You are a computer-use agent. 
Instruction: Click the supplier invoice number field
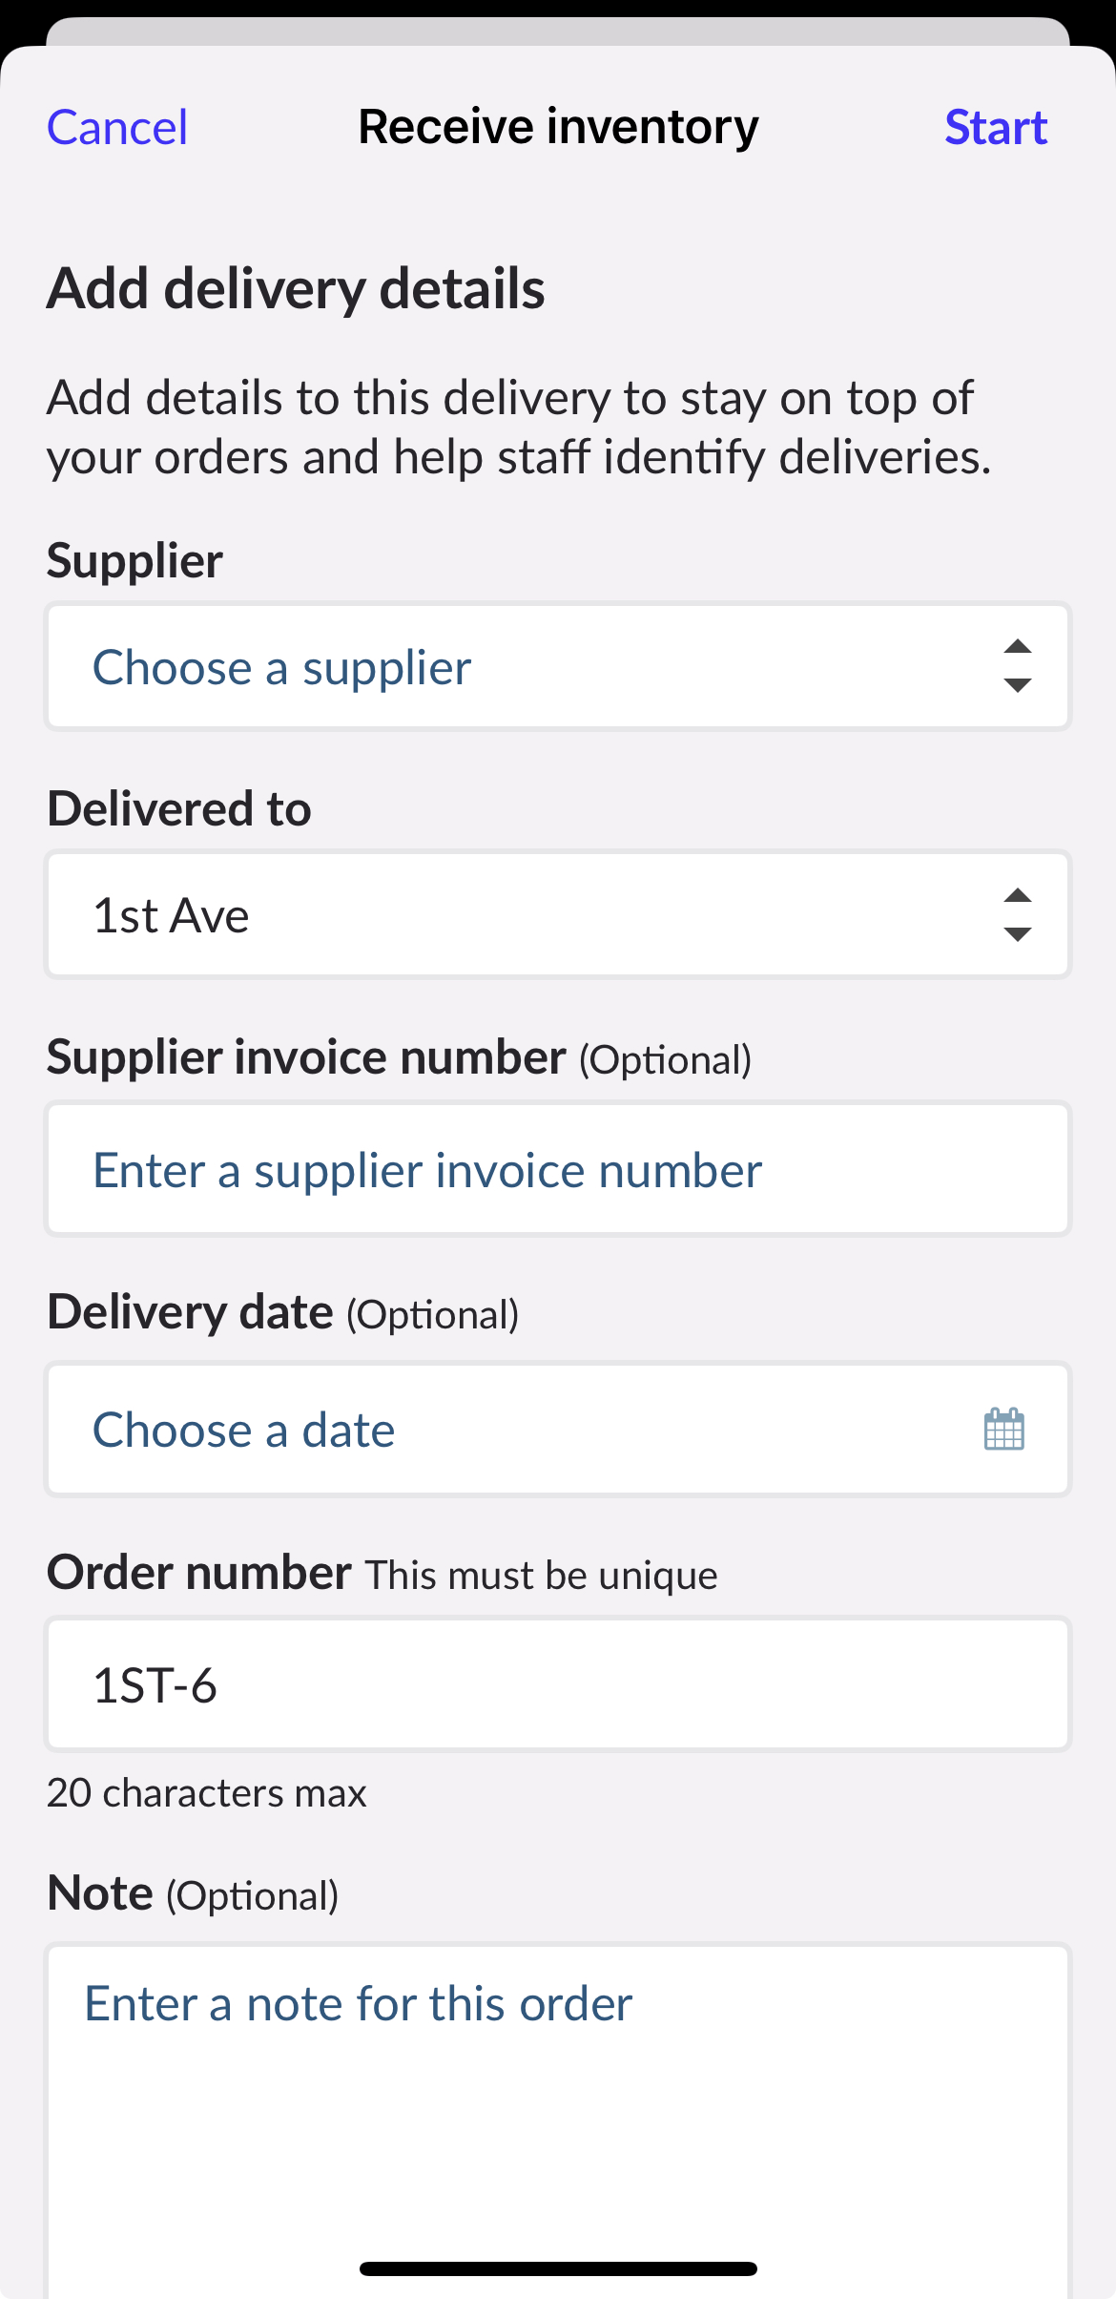pos(558,1168)
